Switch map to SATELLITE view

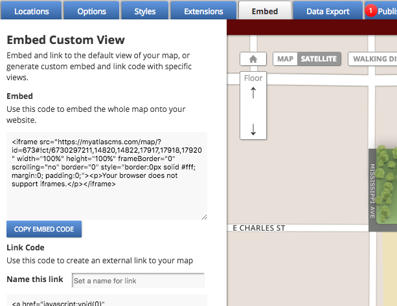319,59
